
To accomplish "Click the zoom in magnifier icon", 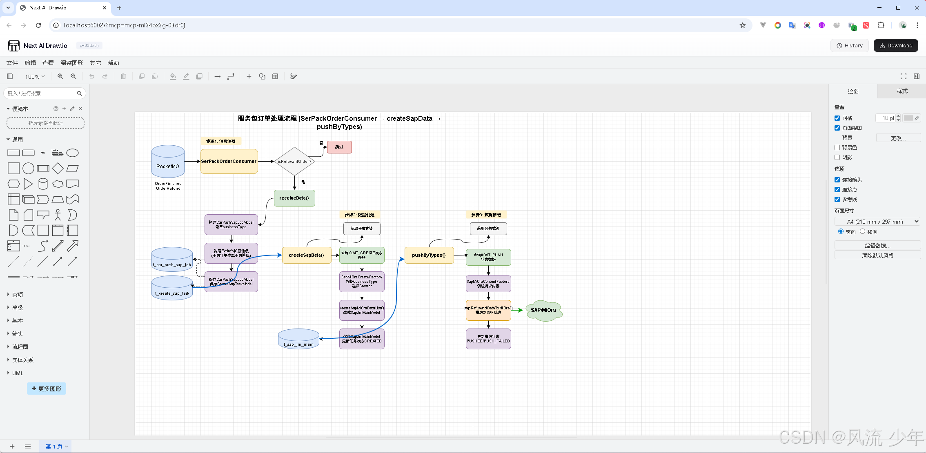I will 60,76.
